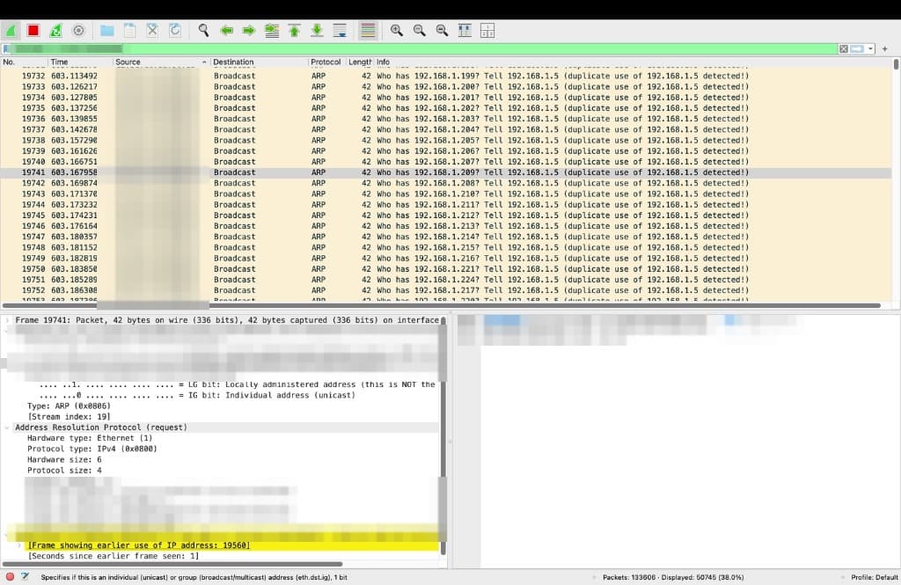Select packet 19747 row
The image size is (901, 585).
click(446, 237)
